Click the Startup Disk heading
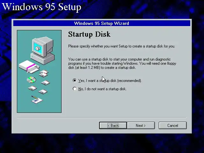The width and height of the screenshot is (204, 153). [89, 34]
